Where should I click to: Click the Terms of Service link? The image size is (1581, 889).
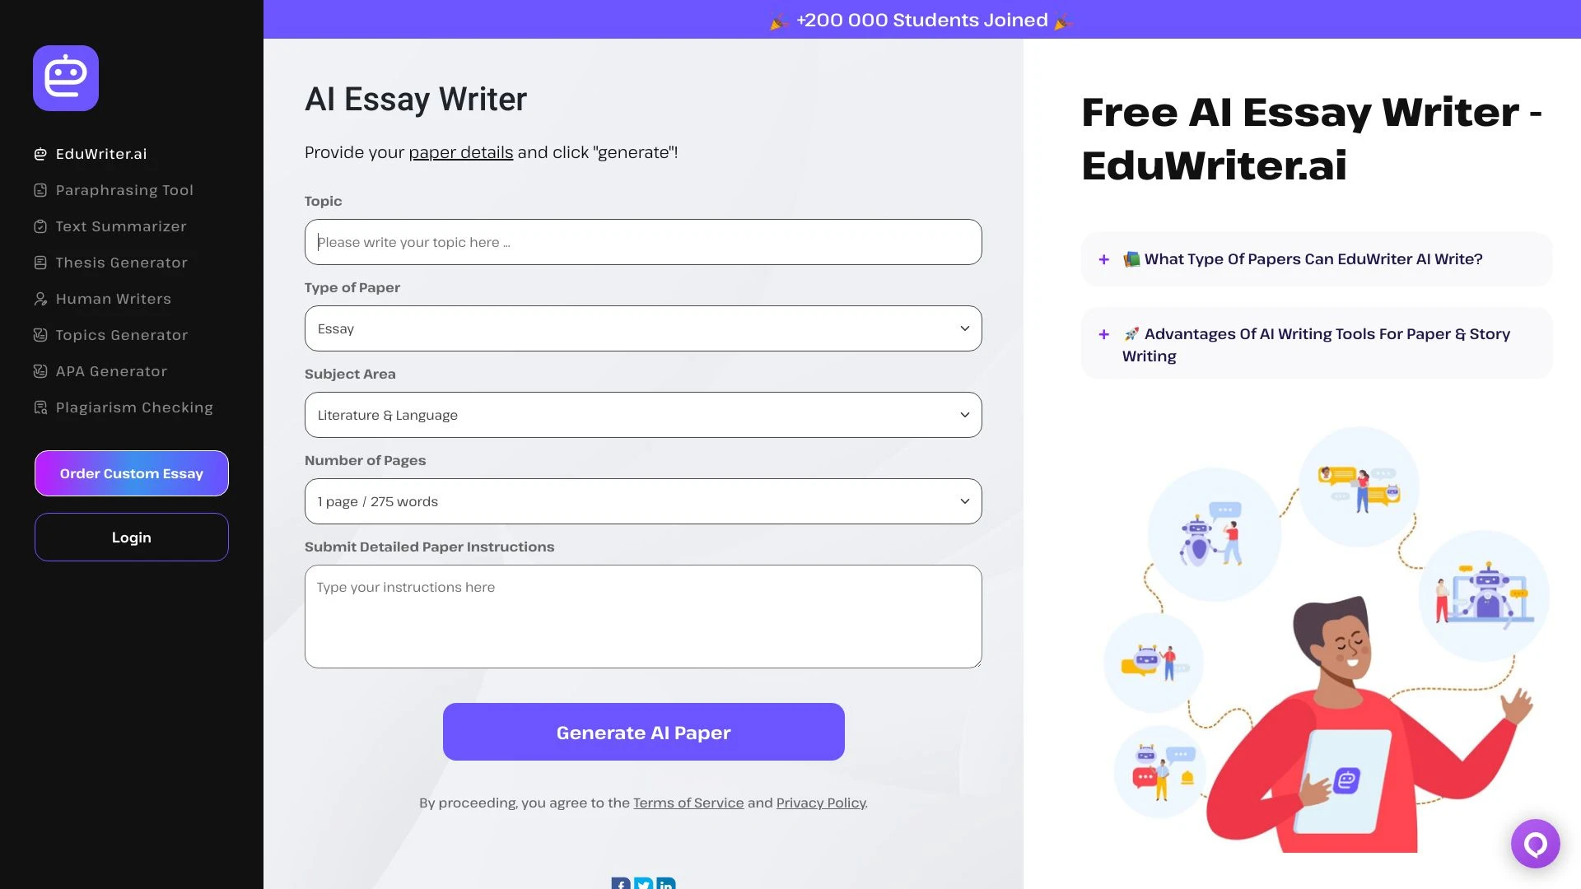(688, 803)
